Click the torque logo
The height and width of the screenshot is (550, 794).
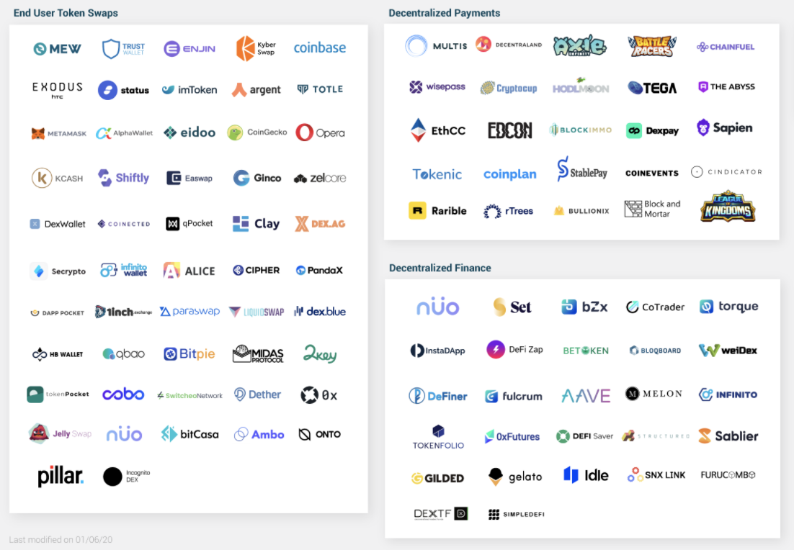click(728, 306)
